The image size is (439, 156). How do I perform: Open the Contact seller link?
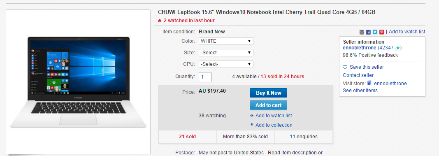(358, 75)
